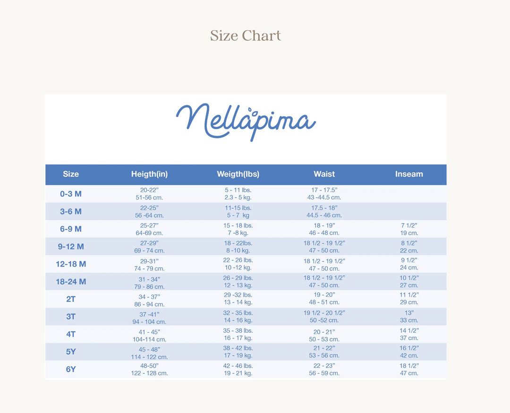Click the 6Y size row label
The width and height of the screenshot is (510, 413).
[x=71, y=370]
